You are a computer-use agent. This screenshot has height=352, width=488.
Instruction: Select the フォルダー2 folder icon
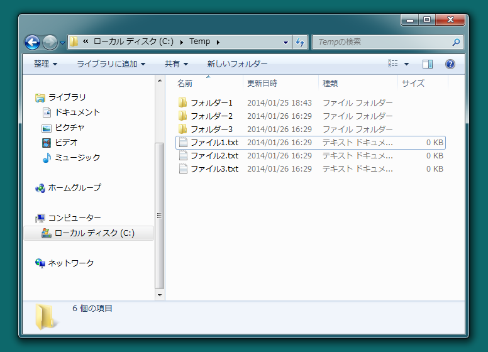tap(183, 116)
